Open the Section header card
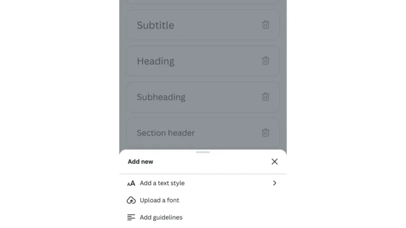Screen dimensions: 406x228 (203, 133)
